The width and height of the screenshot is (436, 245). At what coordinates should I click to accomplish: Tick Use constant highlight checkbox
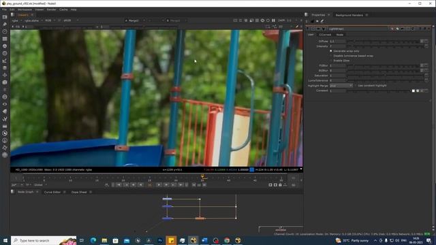pos(356,86)
